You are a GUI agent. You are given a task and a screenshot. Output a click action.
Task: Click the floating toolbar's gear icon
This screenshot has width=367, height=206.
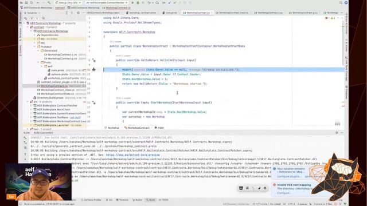pos(265,188)
